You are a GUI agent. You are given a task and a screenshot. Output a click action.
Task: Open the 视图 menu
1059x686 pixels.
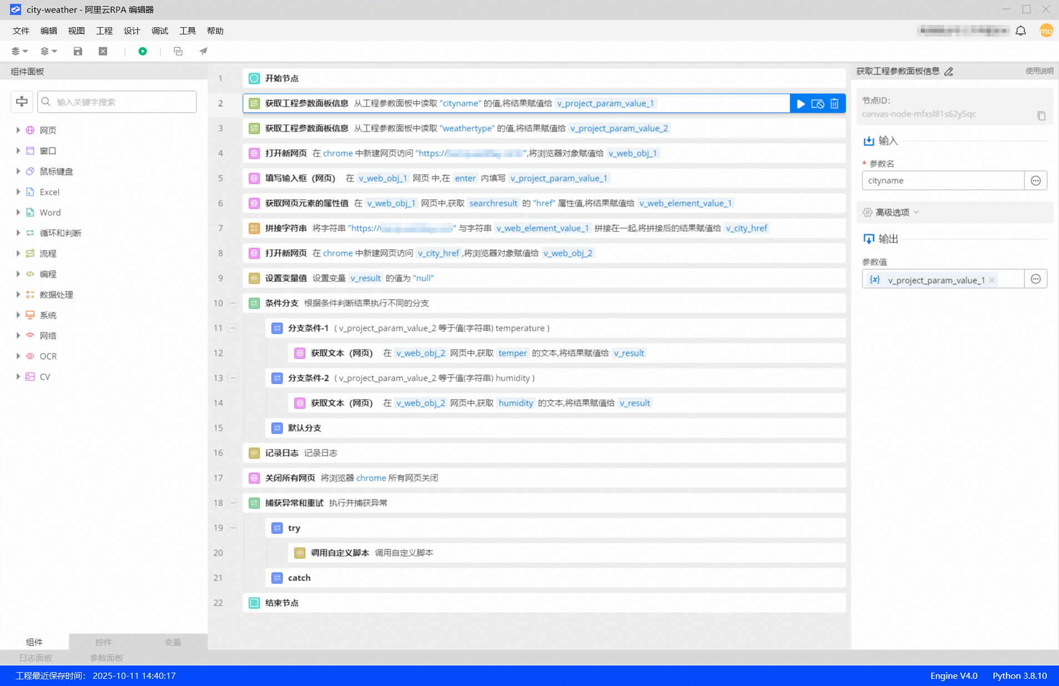77,31
